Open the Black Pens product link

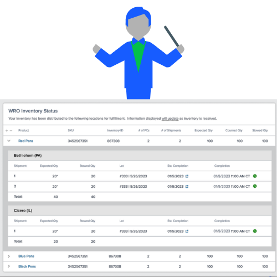[27, 266]
